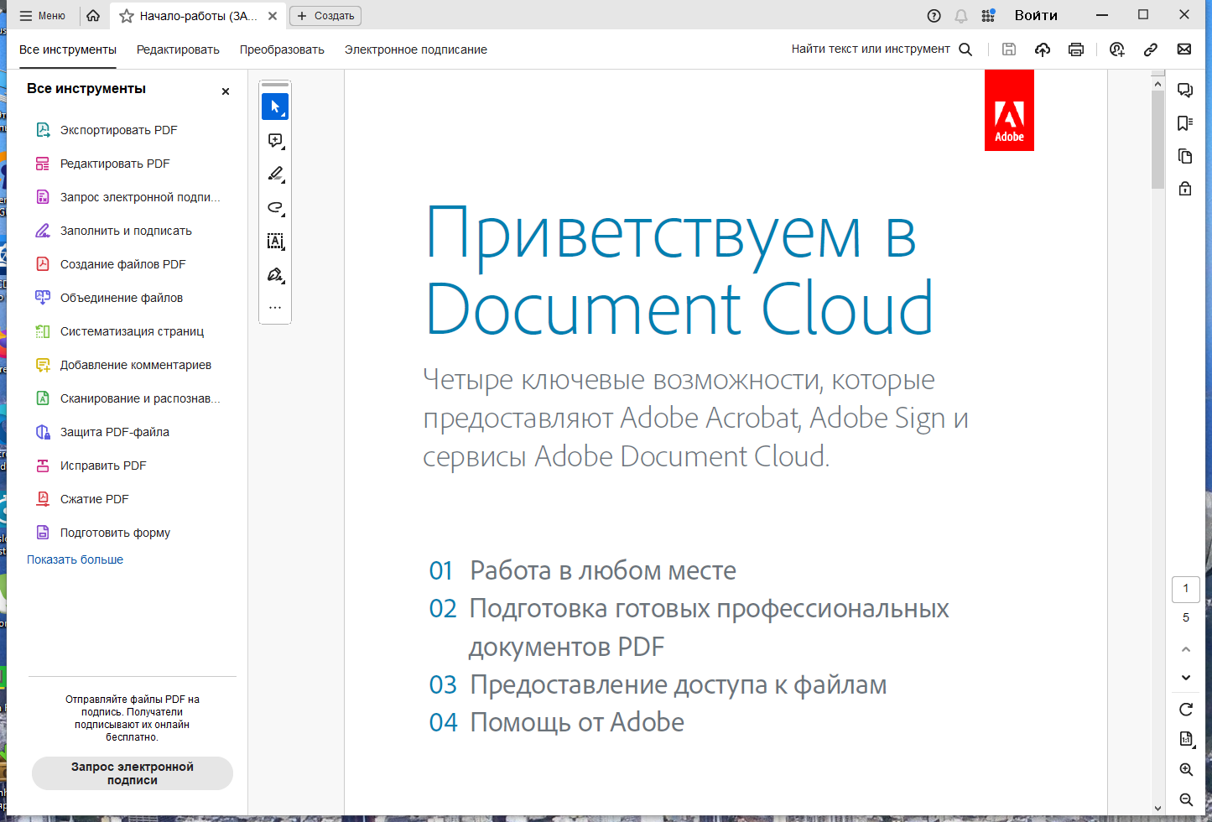Click the print icon in top bar

point(1076,49)
